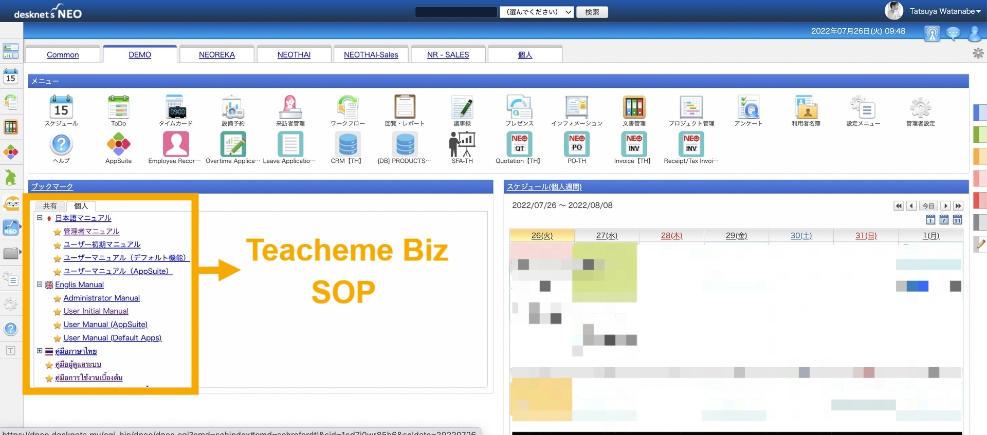The width and height of the screenshot is (987, 435).
Task: Select the 共有 bookmark tab
Action: point(50,206)
